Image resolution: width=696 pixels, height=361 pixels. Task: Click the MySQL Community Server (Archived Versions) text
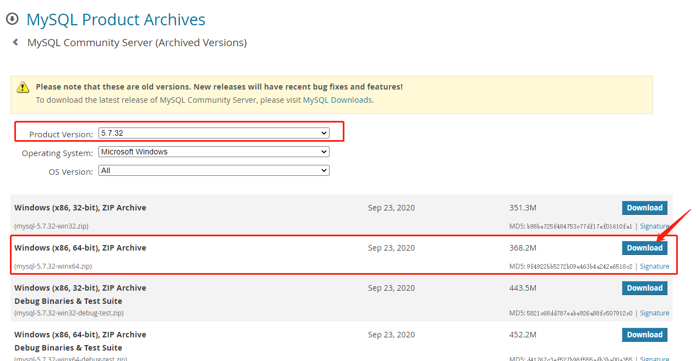[137, 42]
